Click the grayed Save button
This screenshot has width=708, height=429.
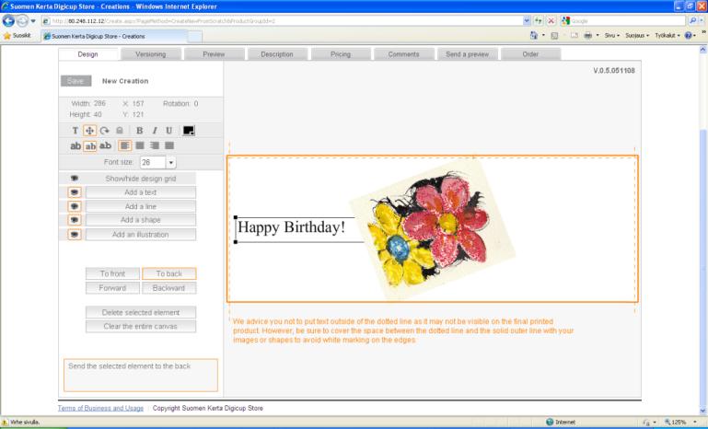[75, 81]
